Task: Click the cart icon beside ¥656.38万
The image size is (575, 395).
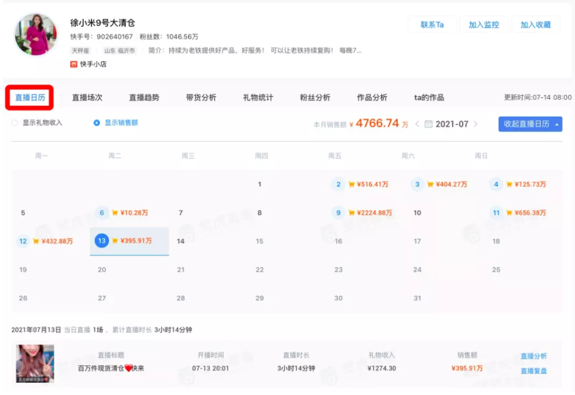Action: pyautogui.click(x=509, y=213)
